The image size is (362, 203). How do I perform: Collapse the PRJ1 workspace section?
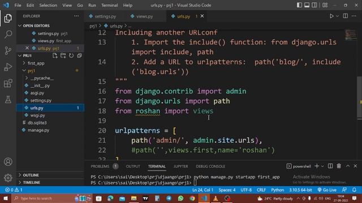27,56
